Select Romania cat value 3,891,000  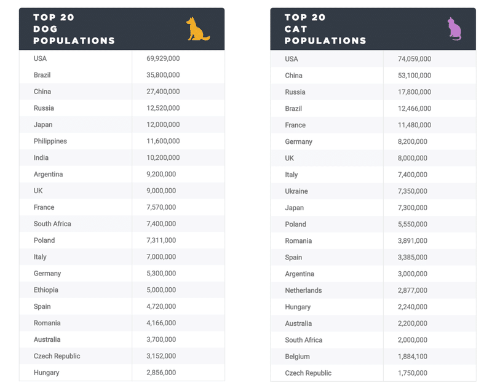413,241
